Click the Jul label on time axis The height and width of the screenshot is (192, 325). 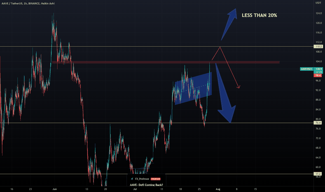tap(135, 189)
